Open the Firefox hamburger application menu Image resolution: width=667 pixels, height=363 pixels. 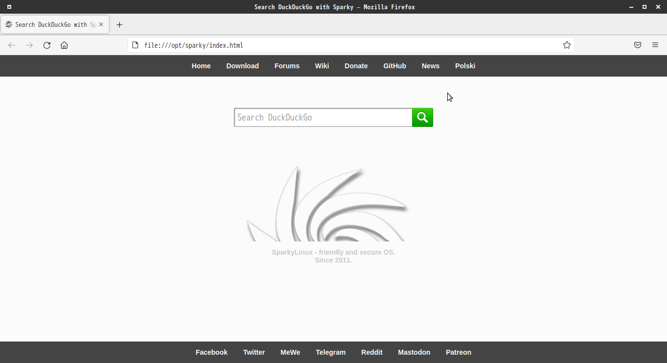(x=655, y=45)
